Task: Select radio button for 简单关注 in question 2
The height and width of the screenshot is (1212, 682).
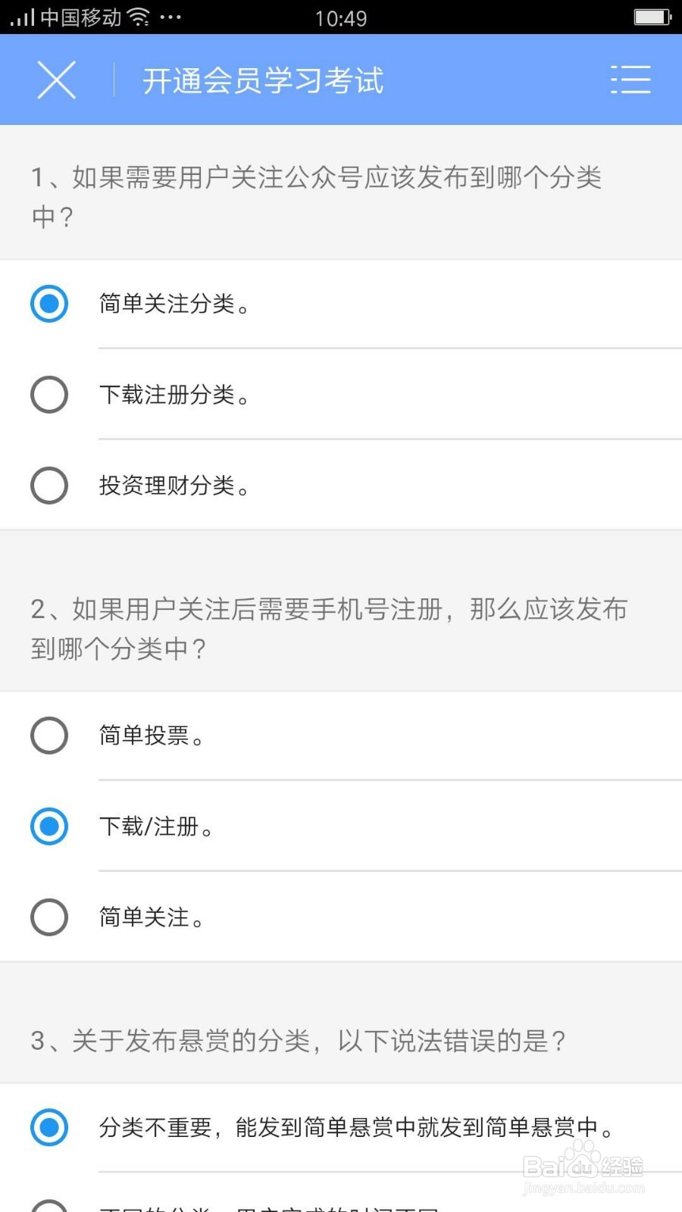Action: click(49, 917)
